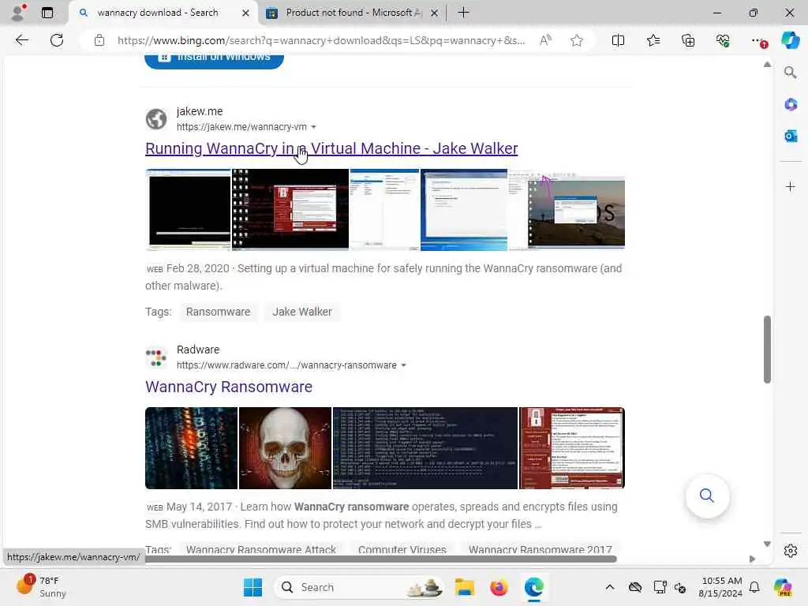Close the wannacry download search tab

click(x=246, y=13)
